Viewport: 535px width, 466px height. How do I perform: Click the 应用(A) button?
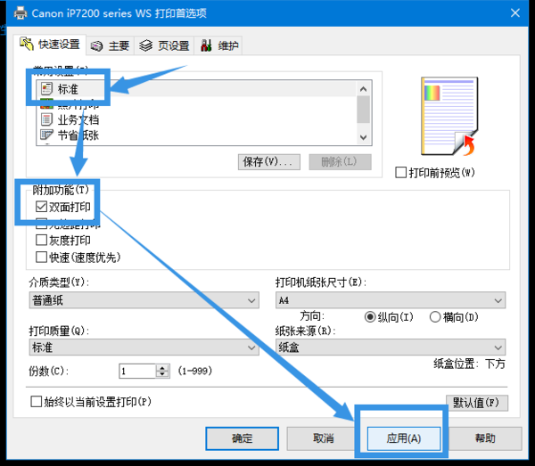coord(404,438)
